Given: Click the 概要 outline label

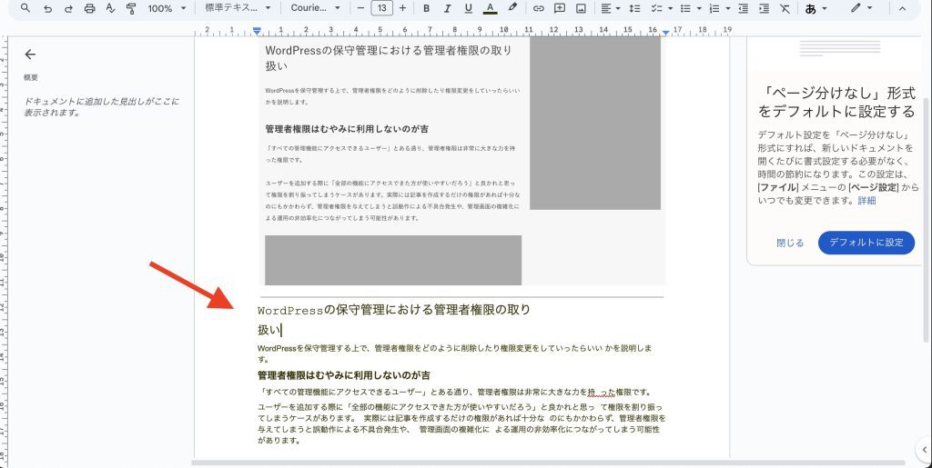Looking at the screenshot, I should click(31, 78).
